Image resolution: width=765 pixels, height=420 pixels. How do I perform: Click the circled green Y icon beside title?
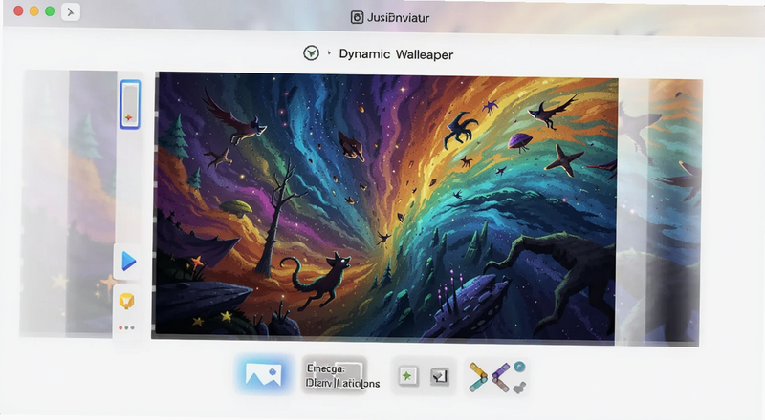click(312, 52)
